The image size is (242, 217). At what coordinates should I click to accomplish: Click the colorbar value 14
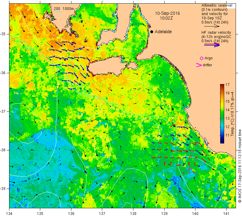click(x=227, y=110)
